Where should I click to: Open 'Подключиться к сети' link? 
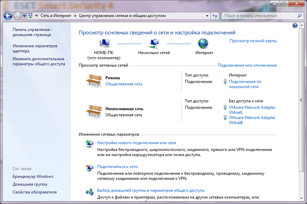click(117, 167)
